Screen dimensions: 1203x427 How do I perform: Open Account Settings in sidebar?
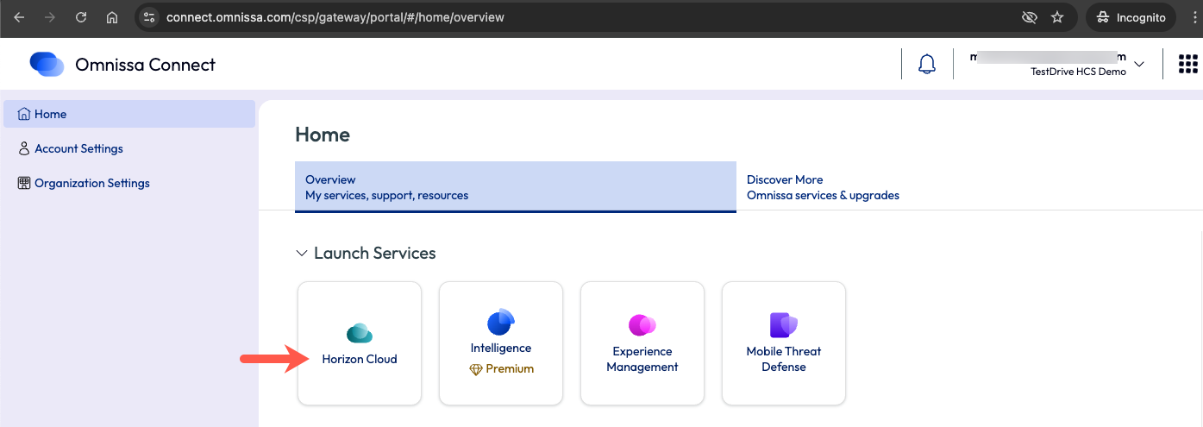pyautogui.click(x=78, y=148)
